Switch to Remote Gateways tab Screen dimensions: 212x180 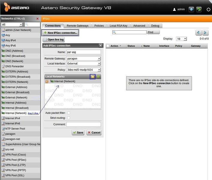tap(77, 26)
